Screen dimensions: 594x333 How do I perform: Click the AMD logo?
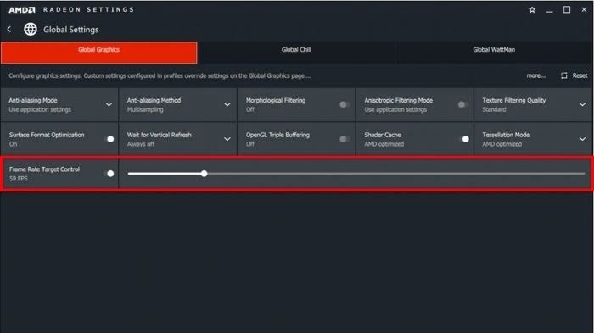pyautogui.click(x=22, y=10)
